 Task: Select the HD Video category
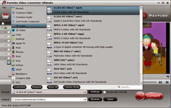click(29, 26)
